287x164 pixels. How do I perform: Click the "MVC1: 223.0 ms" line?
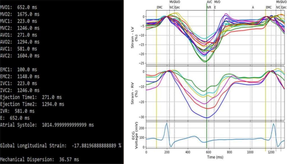click(18, 21)
